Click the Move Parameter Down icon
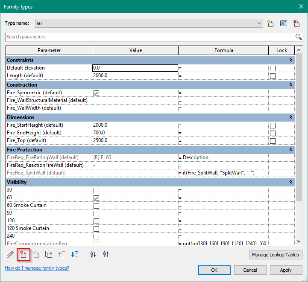This screenshot has height=282, width=308. 74,254
